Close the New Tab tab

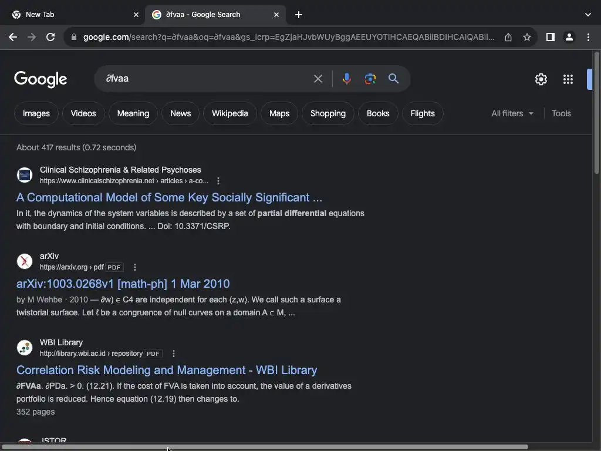coord(136,15)
